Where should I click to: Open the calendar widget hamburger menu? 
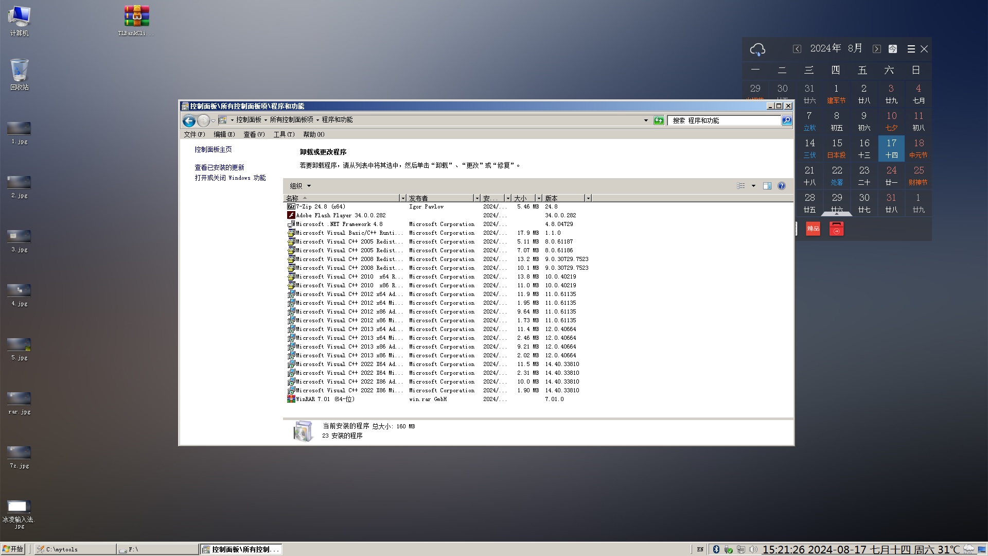pyautogui.click(x=911, y=49)
